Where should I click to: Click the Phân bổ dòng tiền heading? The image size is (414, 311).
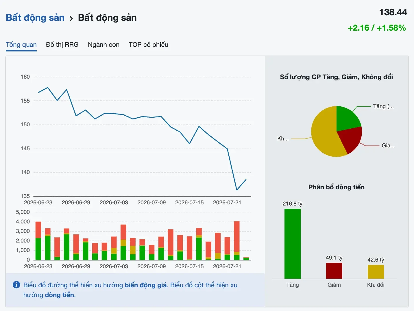point(337,187)
